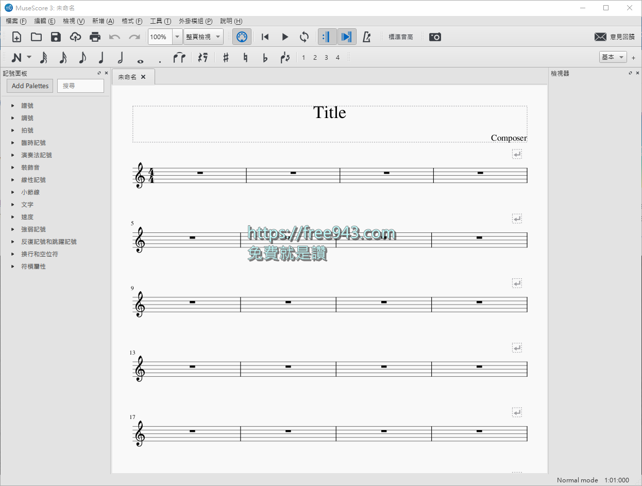Toggle loop playback mode
The image size is (642, 486).
pos(305,37)
